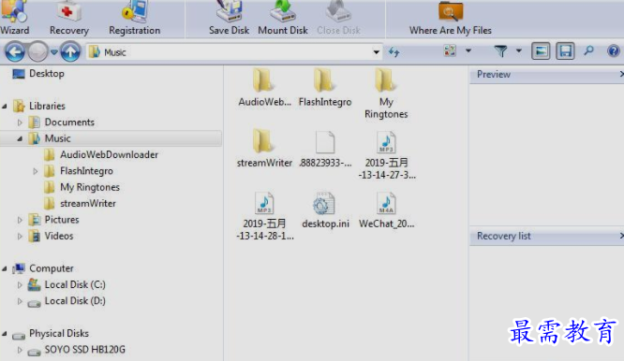Select Computer in the tree
The image size is (624, 361).
pos(52,268)
